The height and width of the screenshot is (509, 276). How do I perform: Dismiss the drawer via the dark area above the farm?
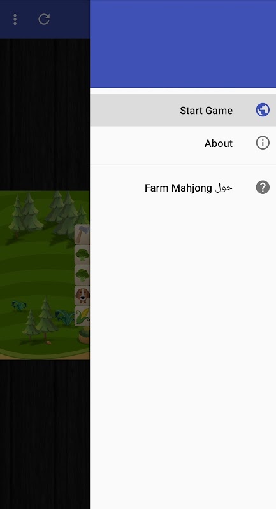point(45,115)
